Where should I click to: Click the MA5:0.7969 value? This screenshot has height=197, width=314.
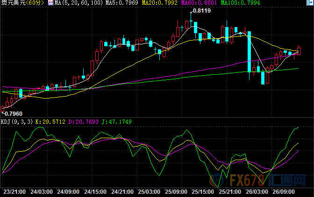click(x=122, y=3)
